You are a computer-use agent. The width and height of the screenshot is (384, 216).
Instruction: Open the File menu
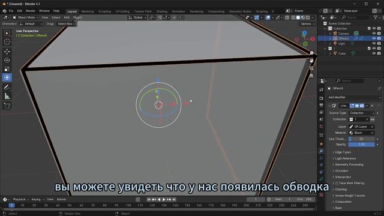tap(11, 11)
